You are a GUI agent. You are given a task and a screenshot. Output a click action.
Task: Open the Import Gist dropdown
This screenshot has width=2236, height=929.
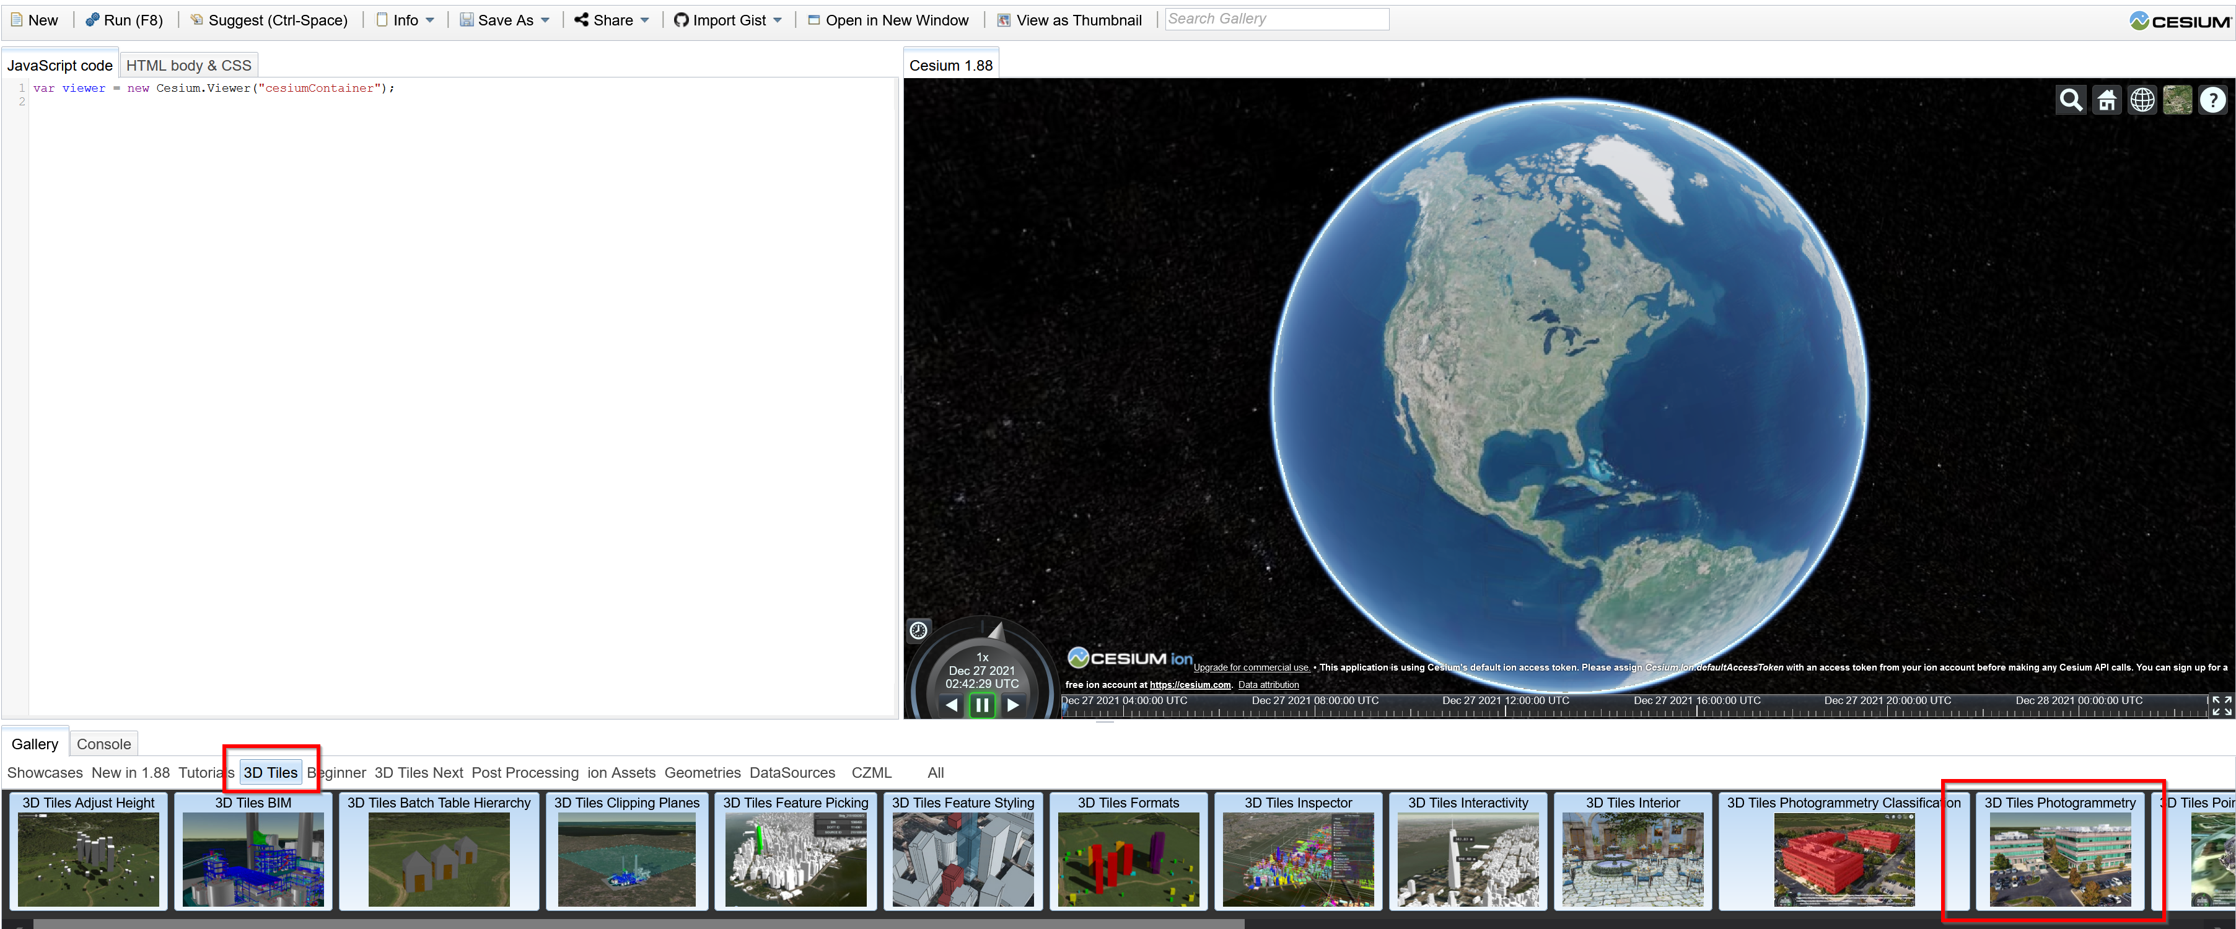(x=727, y=20)
